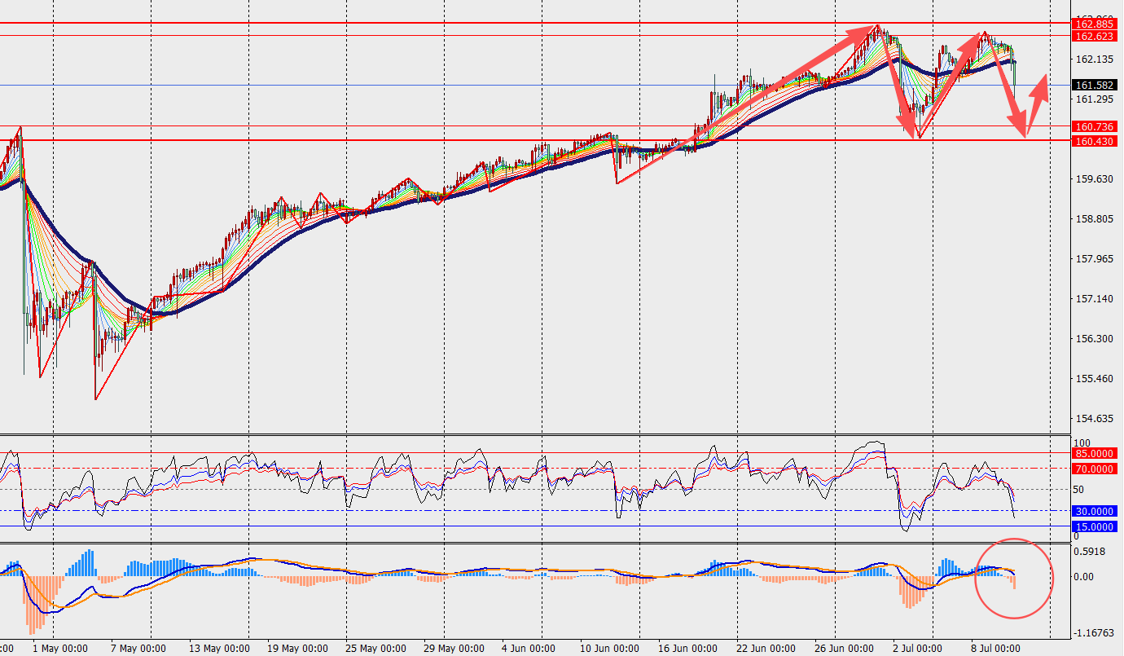Click the red 162.885 price level tag
The height and width of the screenshot is (656, 1124).
click(x=1094, y=24)
